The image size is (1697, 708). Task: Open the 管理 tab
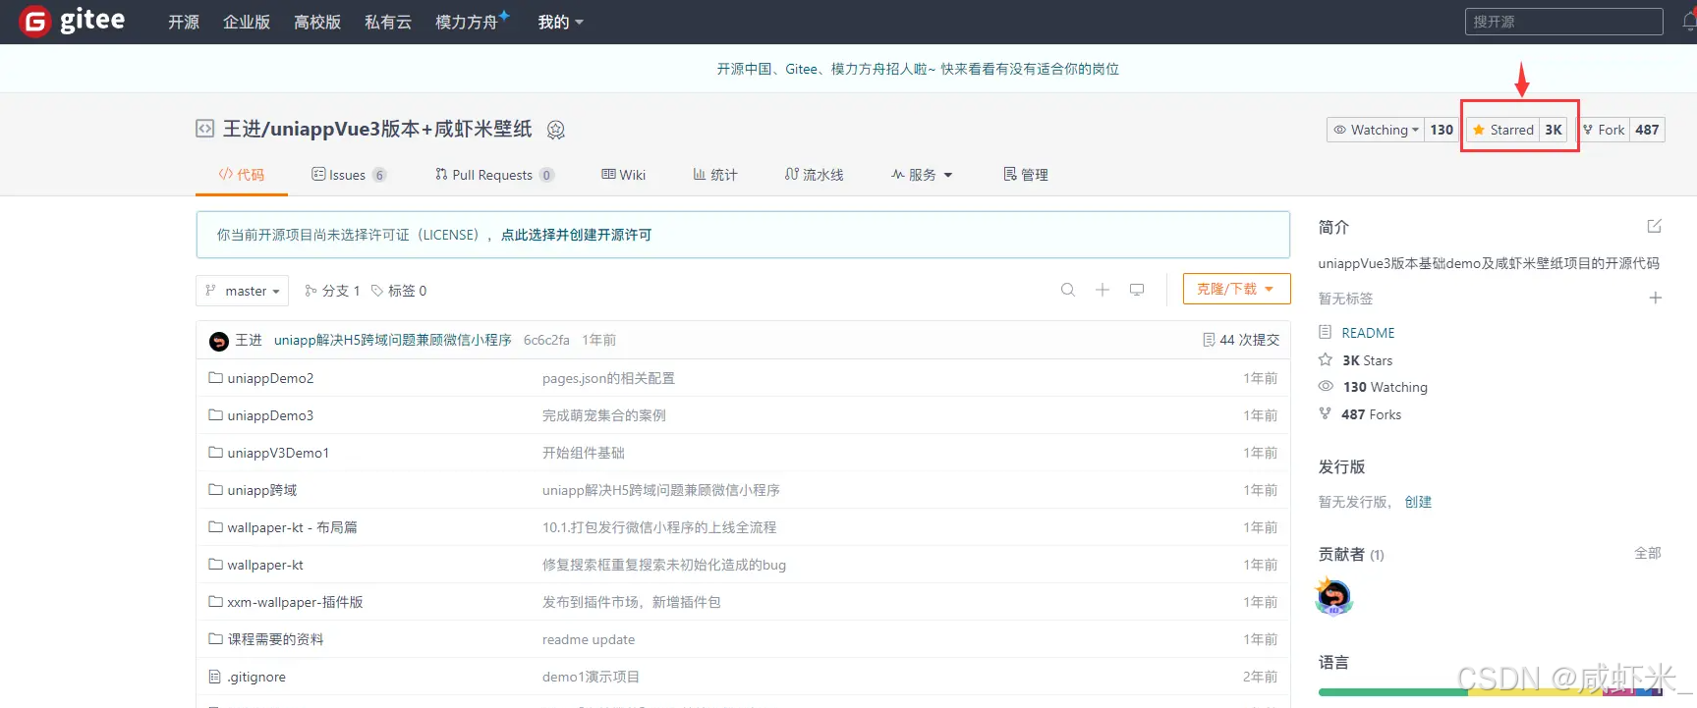click(x=1026, y=175)
